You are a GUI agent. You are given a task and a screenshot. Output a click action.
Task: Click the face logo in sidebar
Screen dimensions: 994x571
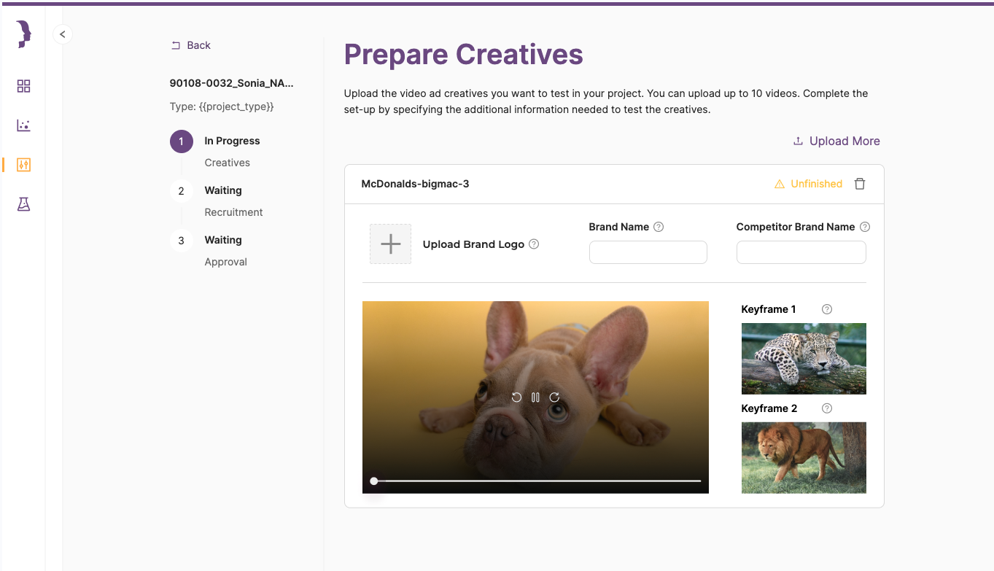(x=23, y=34)
